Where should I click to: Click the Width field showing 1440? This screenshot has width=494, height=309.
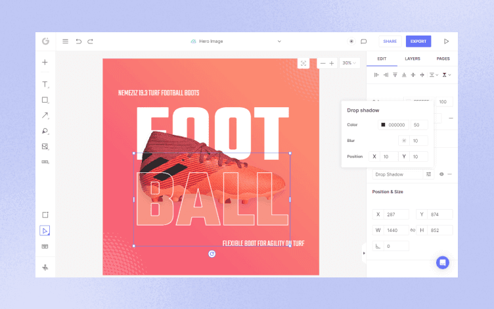tap(391, 230)
